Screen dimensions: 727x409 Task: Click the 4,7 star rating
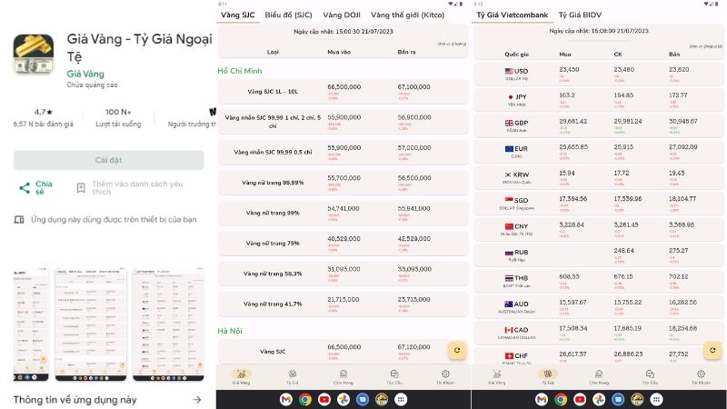[43, 112]
